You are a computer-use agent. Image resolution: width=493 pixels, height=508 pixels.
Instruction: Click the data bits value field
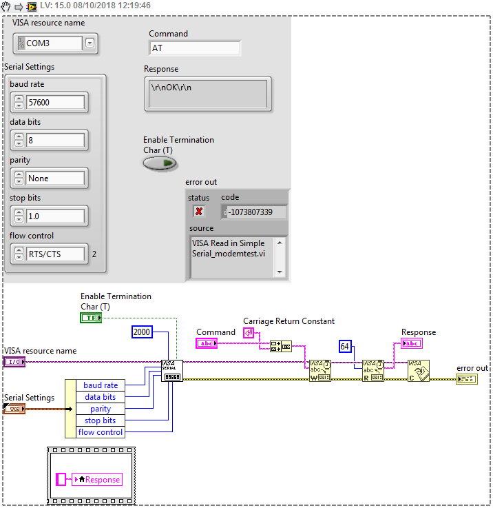[54, 141]
